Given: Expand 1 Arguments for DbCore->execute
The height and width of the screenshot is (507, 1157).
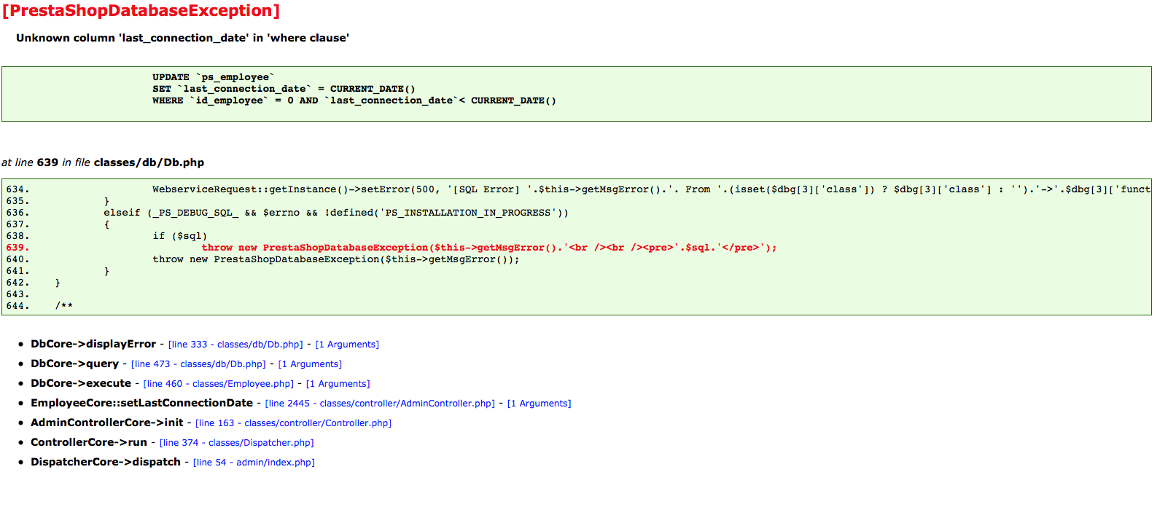Looking at the screenshot, I should click(x=338, y=384).
